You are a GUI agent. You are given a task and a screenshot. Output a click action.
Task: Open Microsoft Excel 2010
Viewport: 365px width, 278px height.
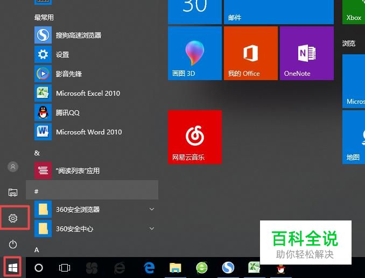tap(92, 93)
